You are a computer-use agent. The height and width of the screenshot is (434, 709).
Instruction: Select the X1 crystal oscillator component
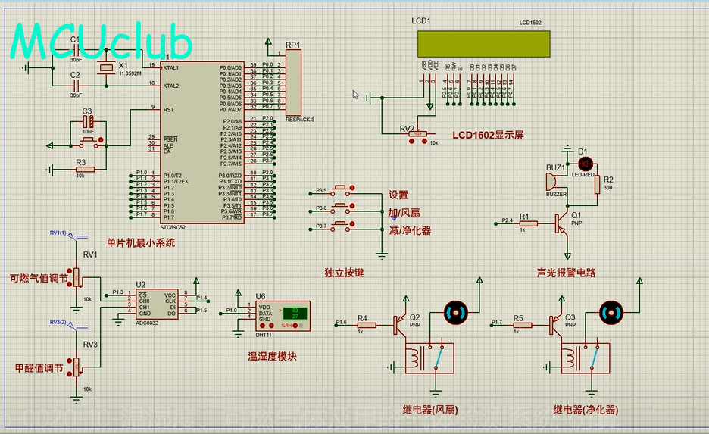pos(106,68)
